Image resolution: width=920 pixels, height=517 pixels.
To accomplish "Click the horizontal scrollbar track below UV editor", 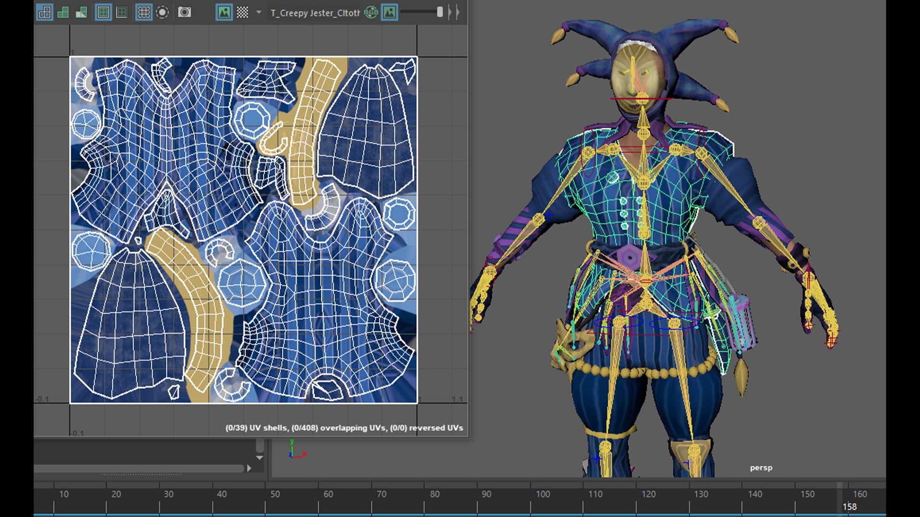I will point(139,469).
